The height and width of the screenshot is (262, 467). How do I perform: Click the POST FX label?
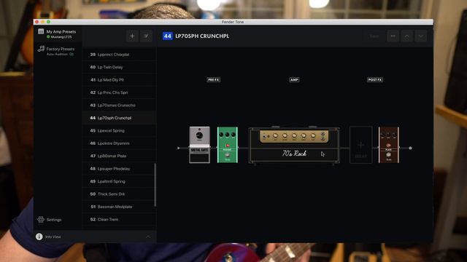[x=375, y=79]
